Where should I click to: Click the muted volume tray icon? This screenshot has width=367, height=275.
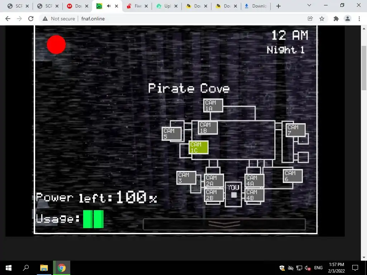[308, 268]
